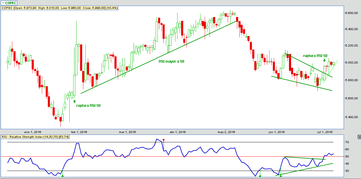
Task: Close the RSI indicator panel
Action: click(x=359, y=137)
